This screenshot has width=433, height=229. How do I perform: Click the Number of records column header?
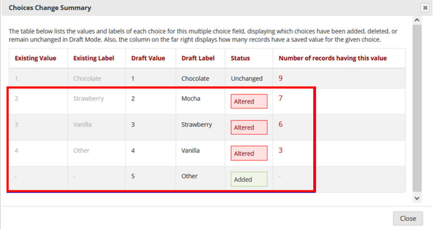click(x=333, y=58)
